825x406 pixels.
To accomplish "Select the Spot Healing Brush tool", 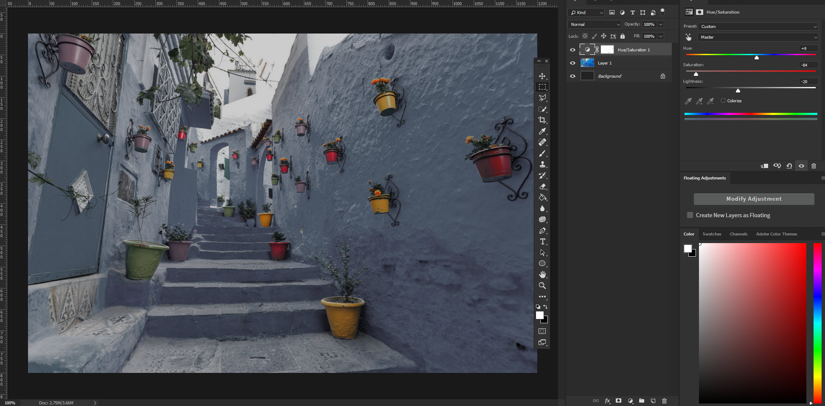I will [542, 142].
